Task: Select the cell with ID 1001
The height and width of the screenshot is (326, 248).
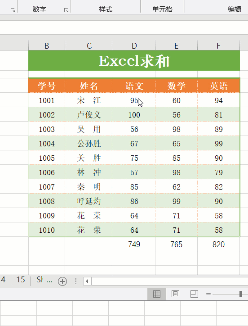Action: [x=47, y=100]
